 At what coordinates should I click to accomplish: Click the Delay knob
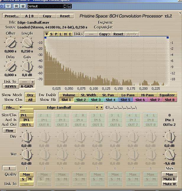(x=11, y=66)
